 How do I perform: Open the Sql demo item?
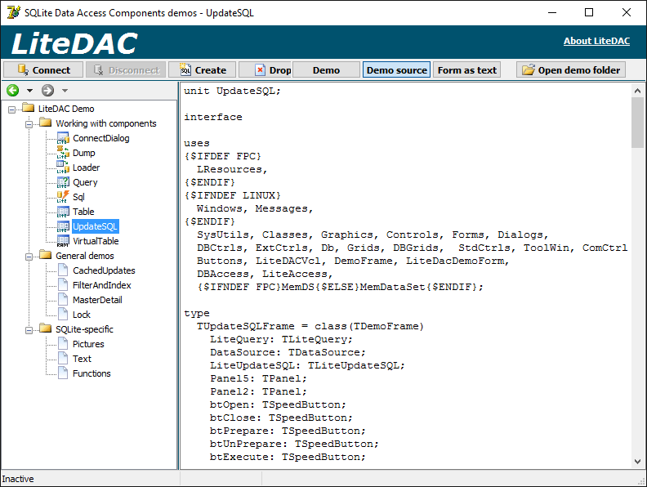pyautogui.click(x=78, y=197)
